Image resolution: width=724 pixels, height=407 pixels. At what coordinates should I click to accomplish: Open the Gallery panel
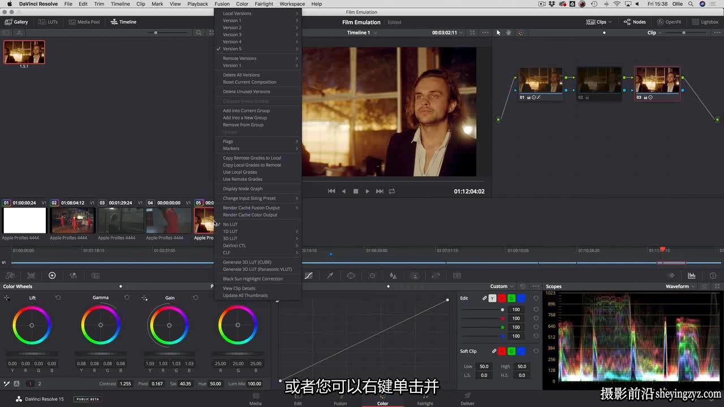coord(16,22)
